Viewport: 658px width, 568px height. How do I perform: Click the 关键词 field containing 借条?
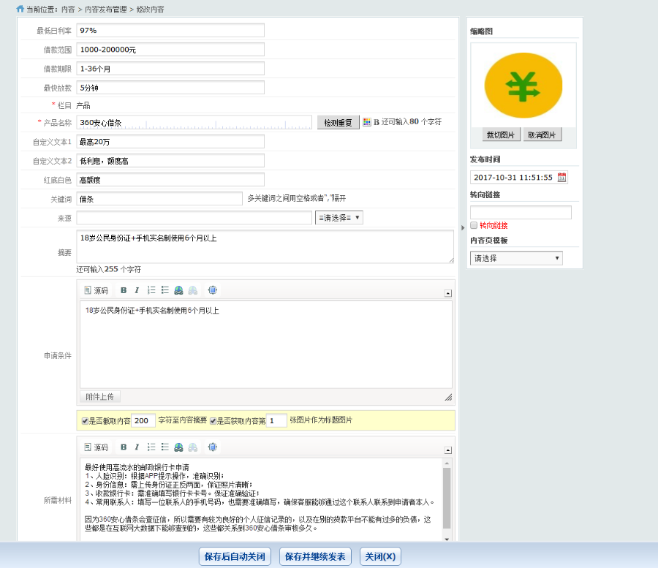[159, 199]
